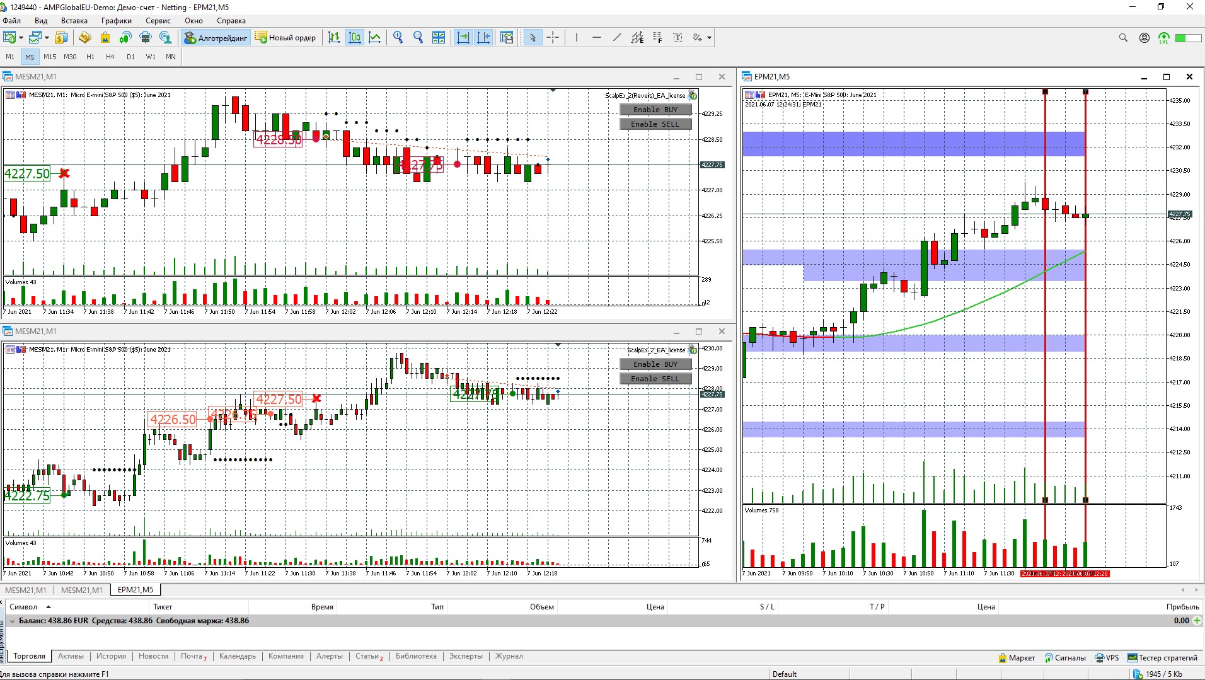1205x680 pixels.
Task: Switch to the EPM21,M5 chart tab
Action: click(x=135, y=590)
